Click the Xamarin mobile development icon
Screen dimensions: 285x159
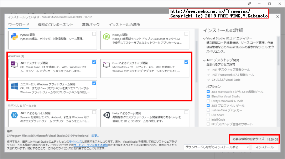point(14,115)
